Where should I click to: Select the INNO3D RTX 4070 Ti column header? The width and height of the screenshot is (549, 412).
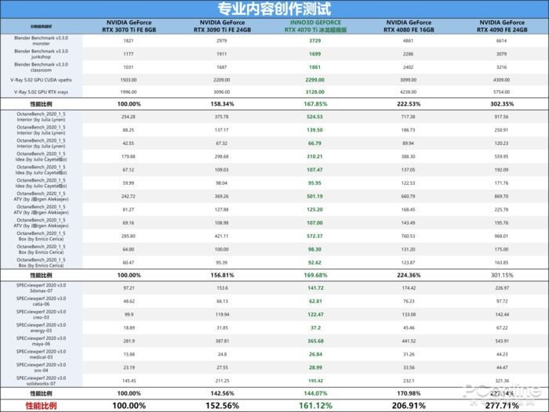click(315, 26)
